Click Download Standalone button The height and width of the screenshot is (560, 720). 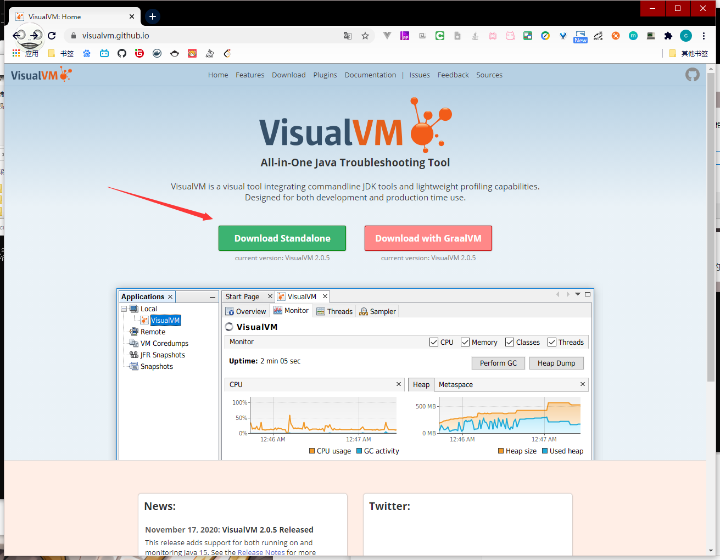click(x=282, y=238)
